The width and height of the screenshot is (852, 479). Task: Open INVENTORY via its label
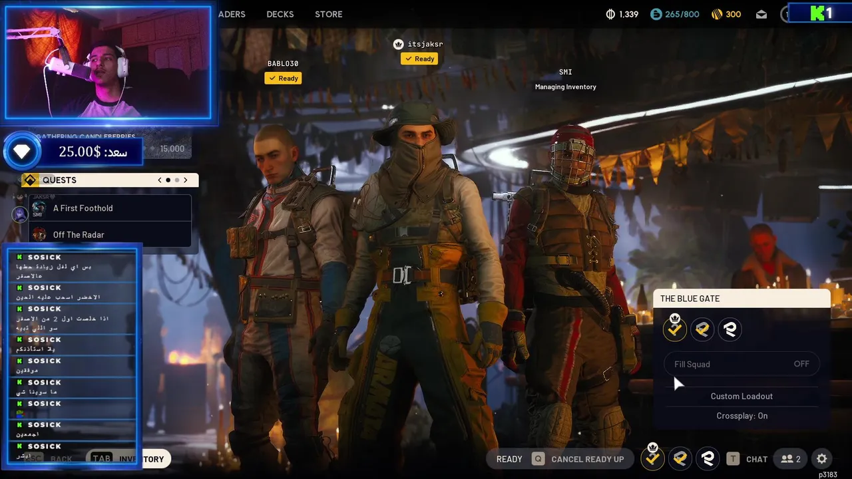141,459
